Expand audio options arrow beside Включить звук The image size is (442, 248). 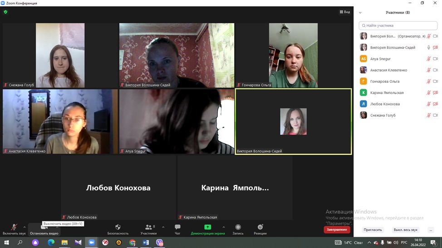25,227
